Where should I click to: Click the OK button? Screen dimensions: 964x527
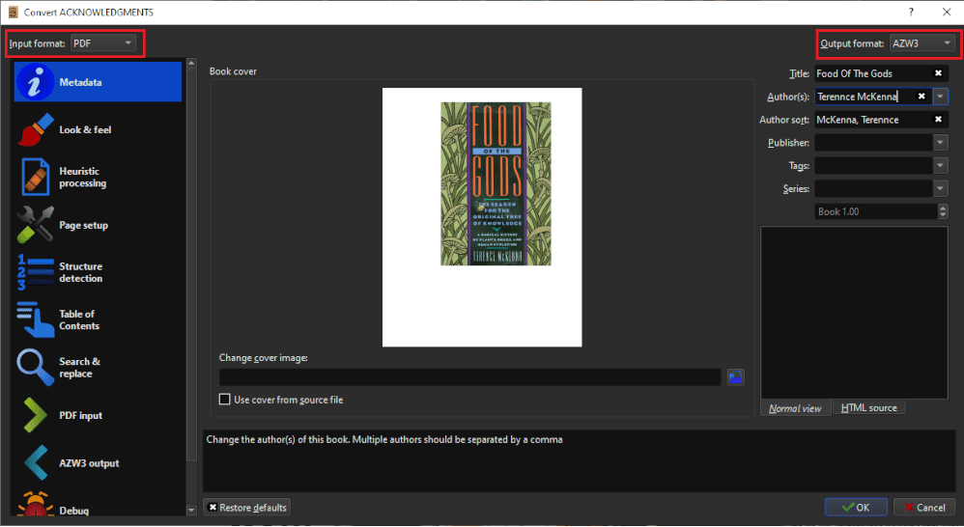click(x=856, y=507)
